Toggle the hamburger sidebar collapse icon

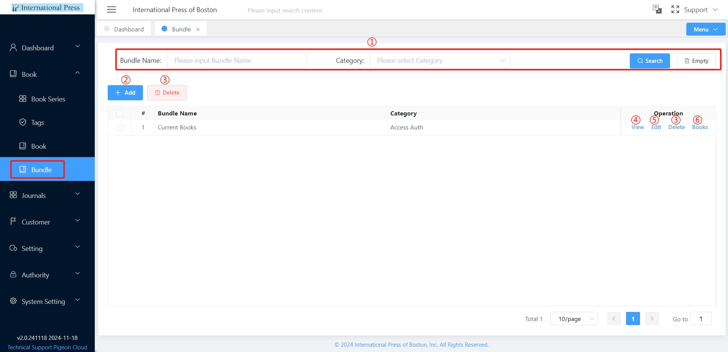(111, 9)
